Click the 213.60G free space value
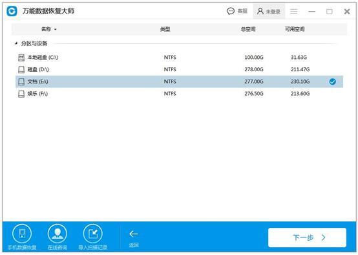Screen dimensions: 358x255 click(x=300, y=94)
